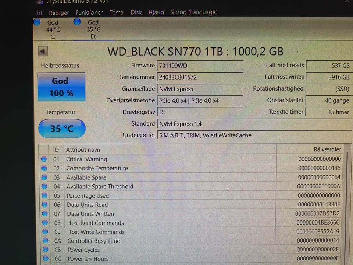
Task: Click the status dot for Power Cycles
Action: (x=46, y=249)
